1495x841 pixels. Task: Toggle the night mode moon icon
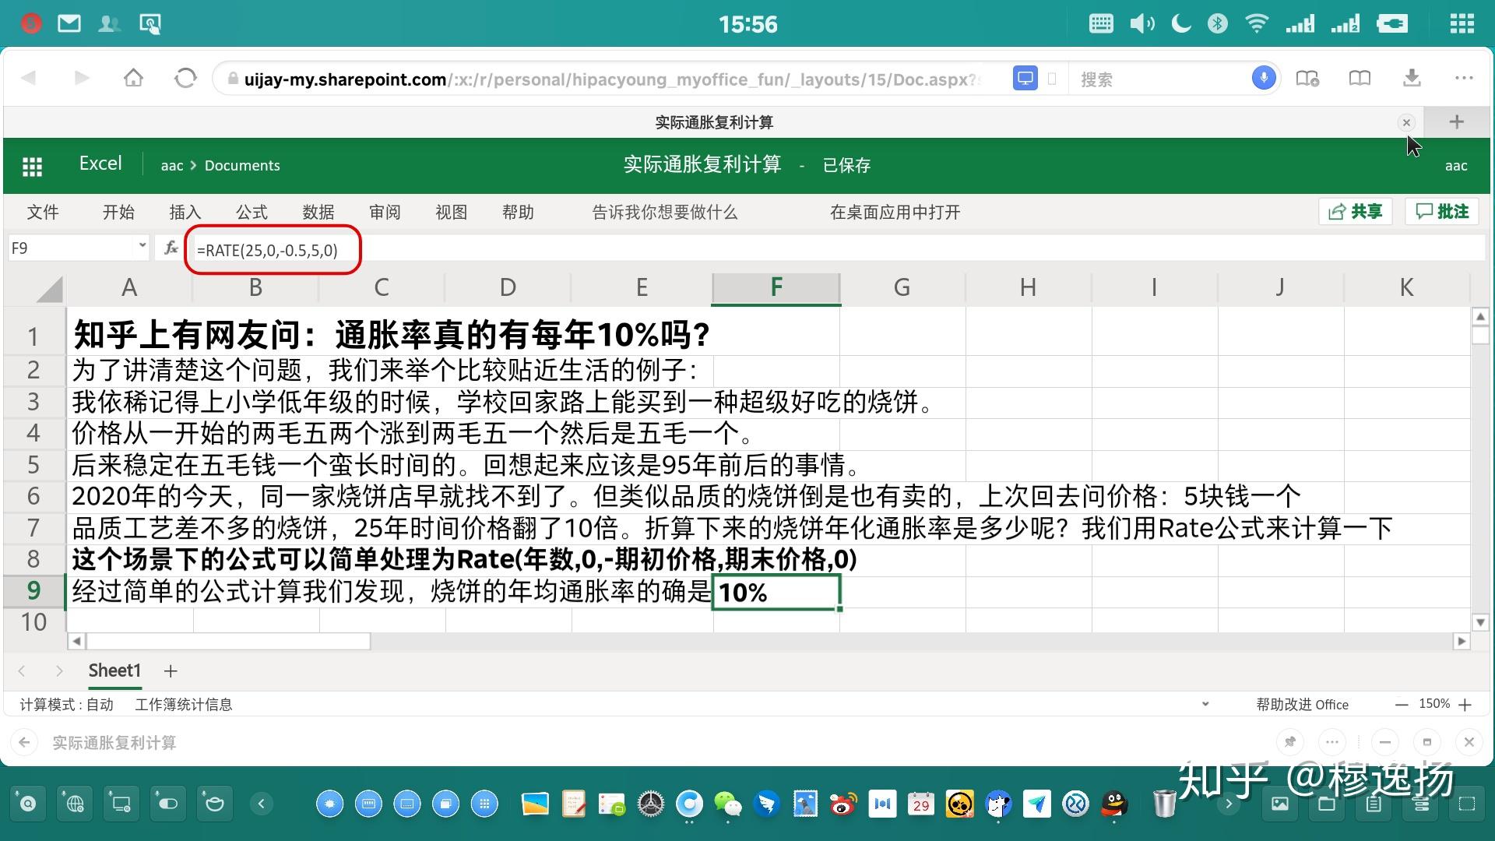point(1181,23)
